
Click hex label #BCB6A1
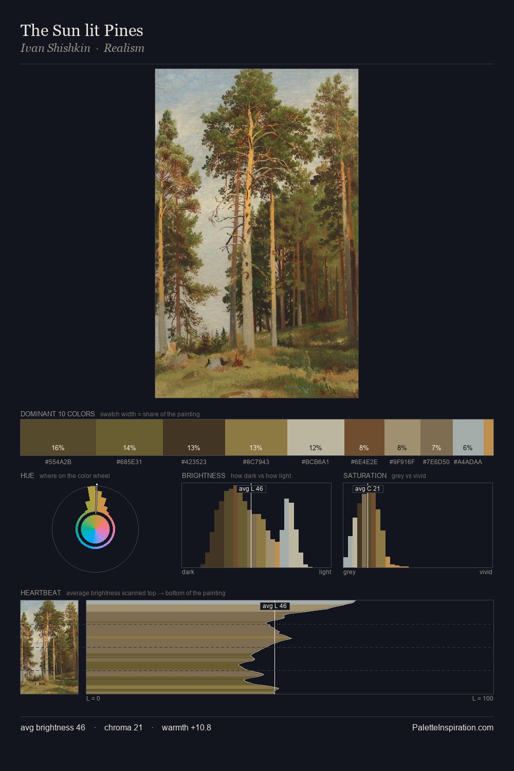click(x=316, y=462)
